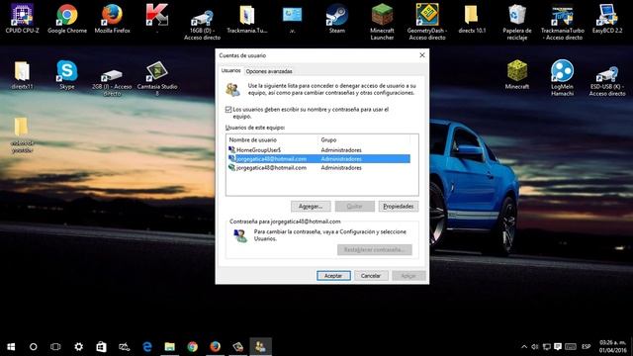This screenshot has height=356, width=633.
Task: Open the Skype desktop shortcut
Action: [x=67, y=75]
